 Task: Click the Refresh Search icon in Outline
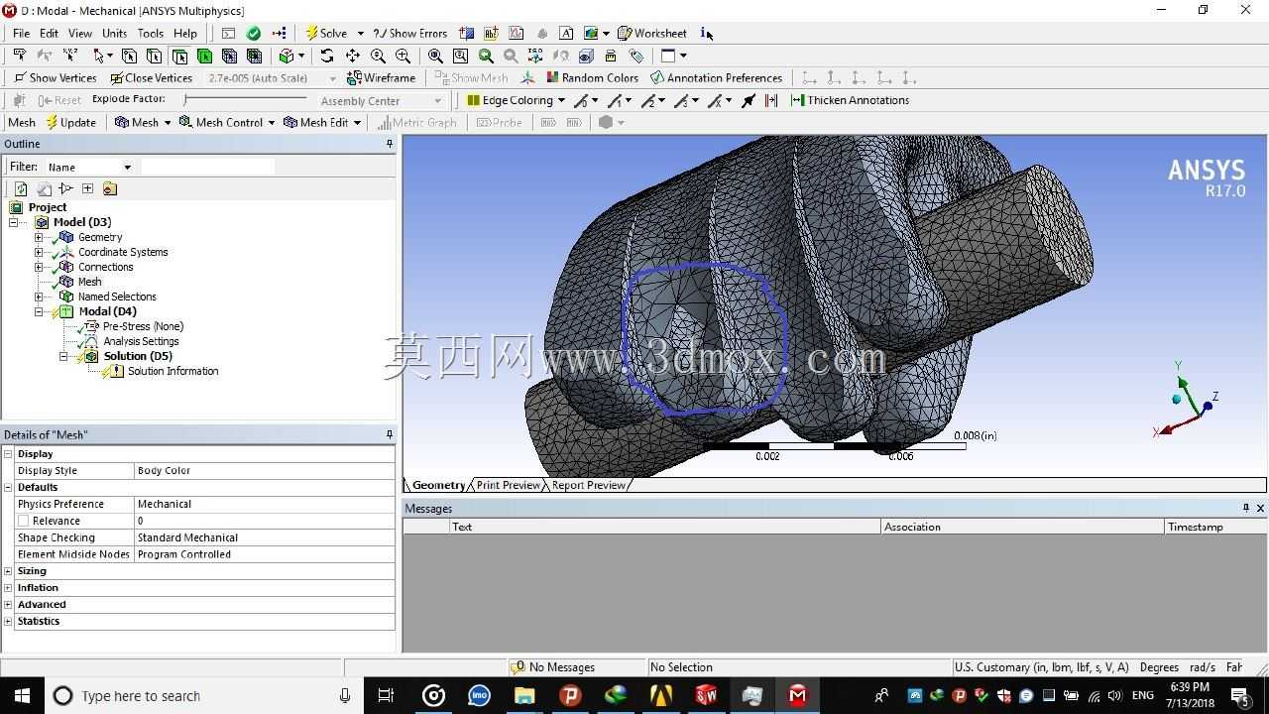tap(21, 188)
